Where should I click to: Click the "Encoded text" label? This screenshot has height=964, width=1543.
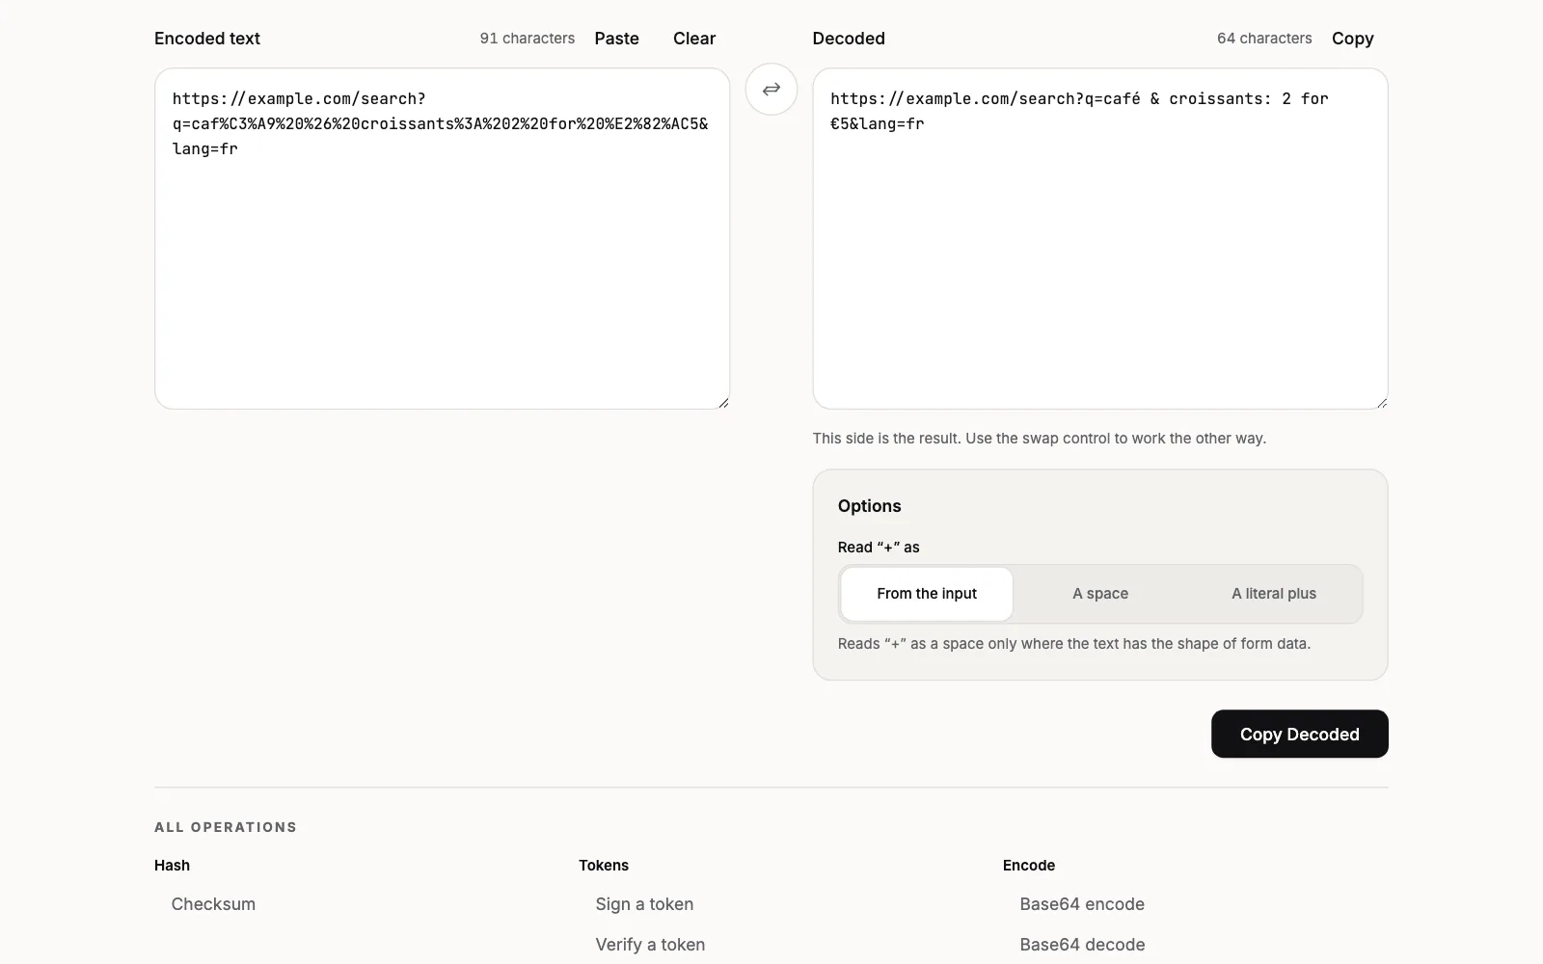(207, 39)
